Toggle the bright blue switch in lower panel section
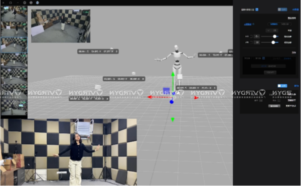The image size is (301, 186). [282, 86]
